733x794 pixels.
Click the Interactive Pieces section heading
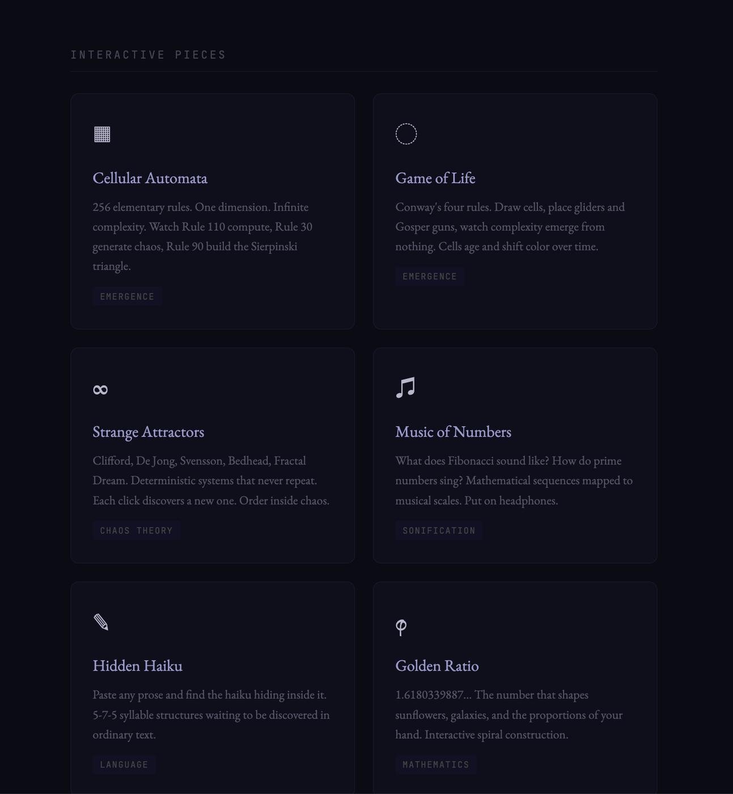[x=148, y=55]
